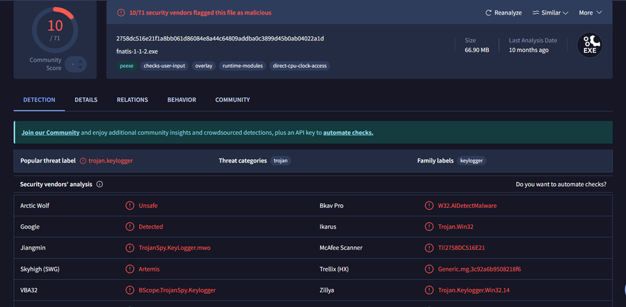Expand the More options dropdown
The height and width of the screenshot is (307, 626).
click(x=590, y=13)
